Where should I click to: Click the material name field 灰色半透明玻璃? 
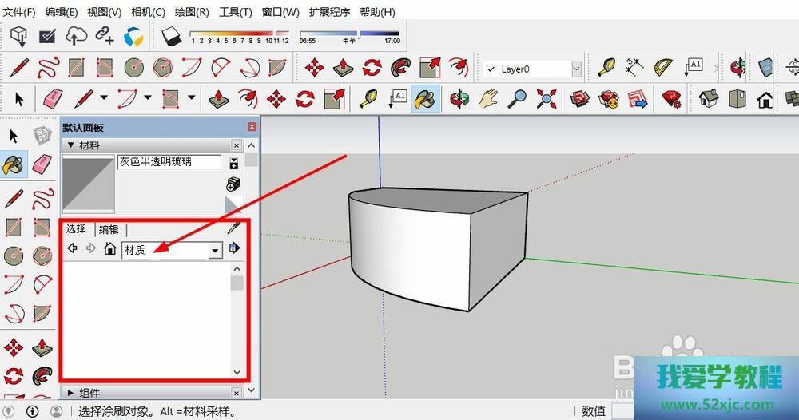(169, 161)
